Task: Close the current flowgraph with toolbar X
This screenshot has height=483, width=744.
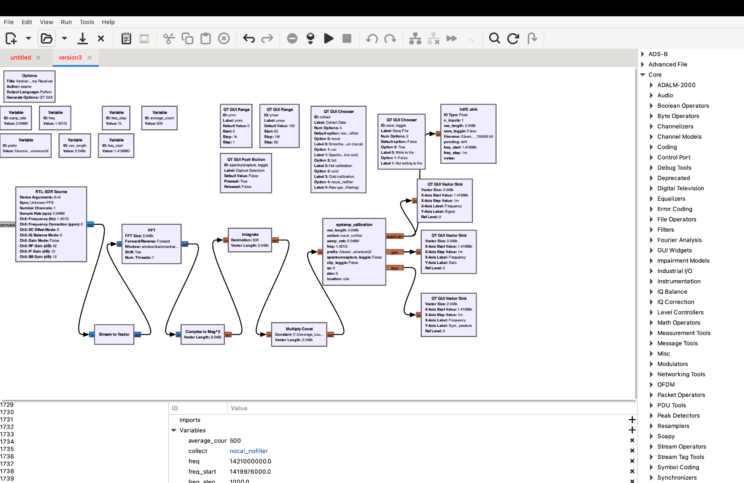Action: 101,38
